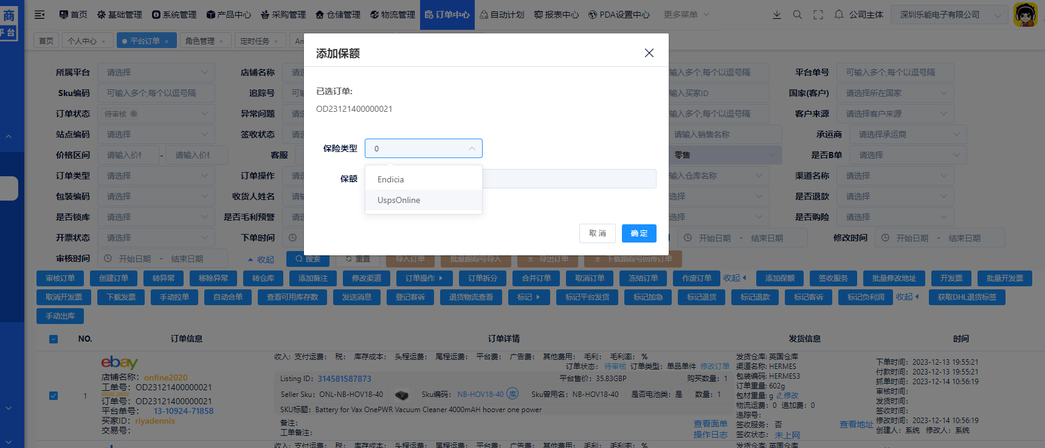The height and width of the screenshot is (448, 1045).
Task: Switch to 个人中心 tab
Action: [x=82, y=41]
